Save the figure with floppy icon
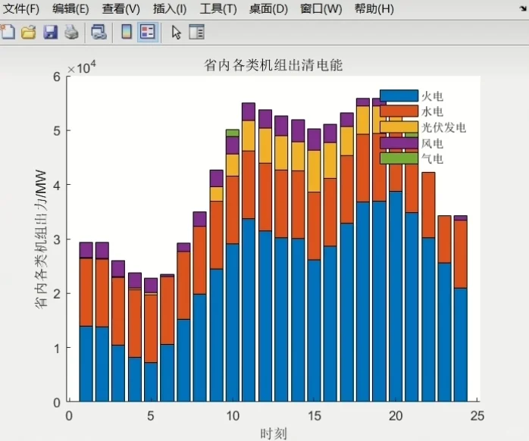This screenshot has height=441, width=529. (50, 32)
